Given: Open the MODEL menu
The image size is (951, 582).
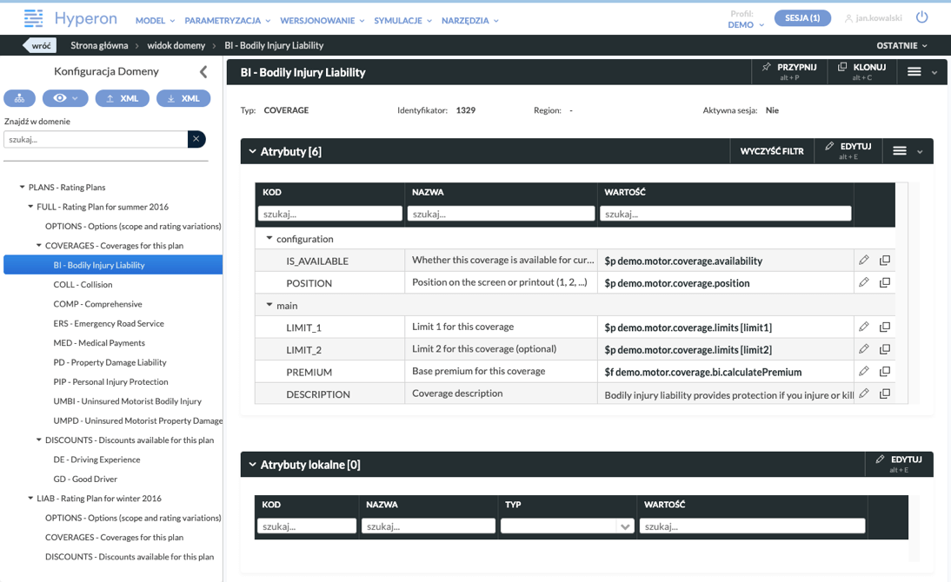Looking at the screenshot, I should coord(156,21).
